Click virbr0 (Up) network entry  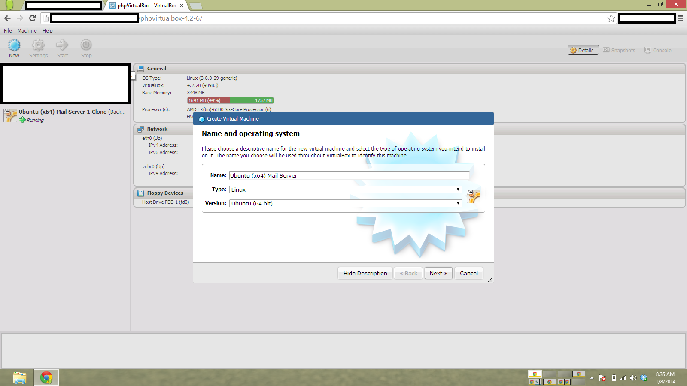point(153,166)
